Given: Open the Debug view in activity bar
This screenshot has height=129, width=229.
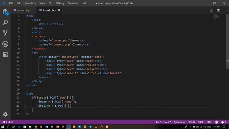Looking at the screenshot, I should pyautogui.click(x=5, y=44).
